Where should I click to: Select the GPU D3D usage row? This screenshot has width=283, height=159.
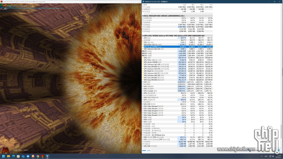pyautogui.click(x=177, y=104)
